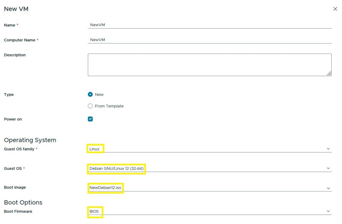Click the chevron arrow on Boot image row
Viewport: 342px width, 224px height.
pos(328,189)
